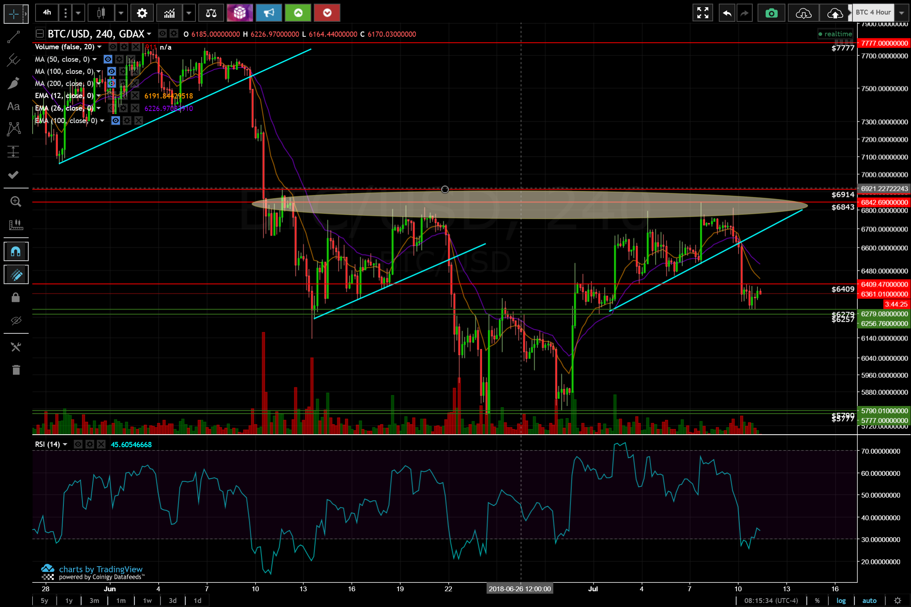Image resolution: width=911 pixels, height=607 pixels.
Task: Toggle visibility of MA 50 indicator
Action: 108,59
